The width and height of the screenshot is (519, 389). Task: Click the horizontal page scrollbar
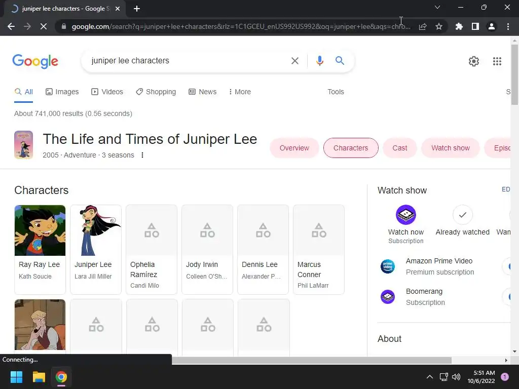click(312, 360)
